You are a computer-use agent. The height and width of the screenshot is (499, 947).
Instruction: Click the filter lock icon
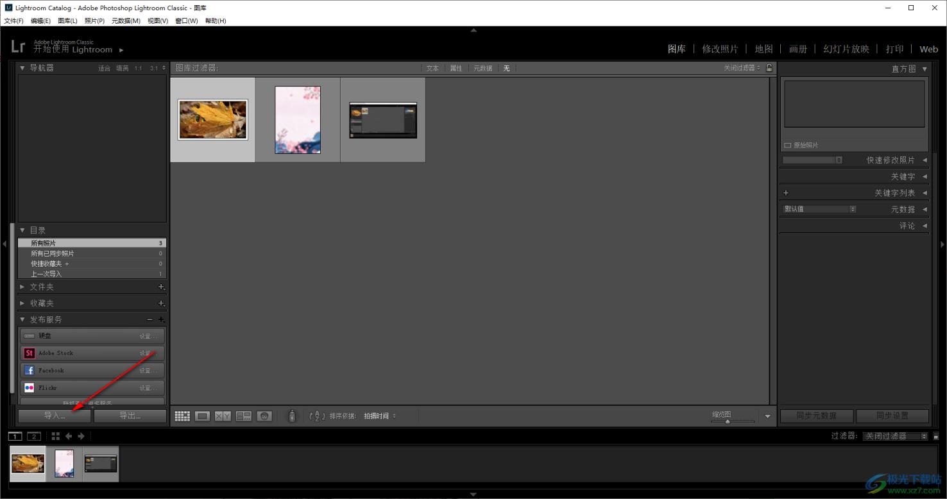click(x=769, y=68)
